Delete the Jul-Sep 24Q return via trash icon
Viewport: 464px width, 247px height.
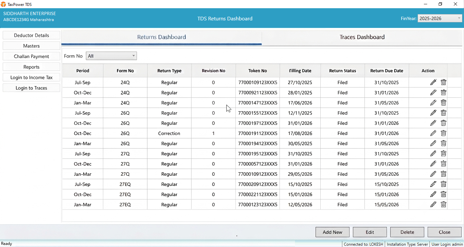(443, 82)
